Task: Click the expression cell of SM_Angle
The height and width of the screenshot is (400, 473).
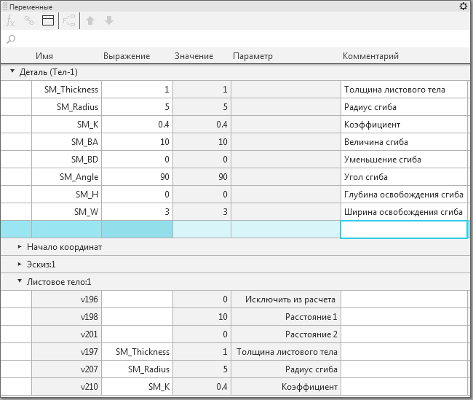Action: coord(137,177)
